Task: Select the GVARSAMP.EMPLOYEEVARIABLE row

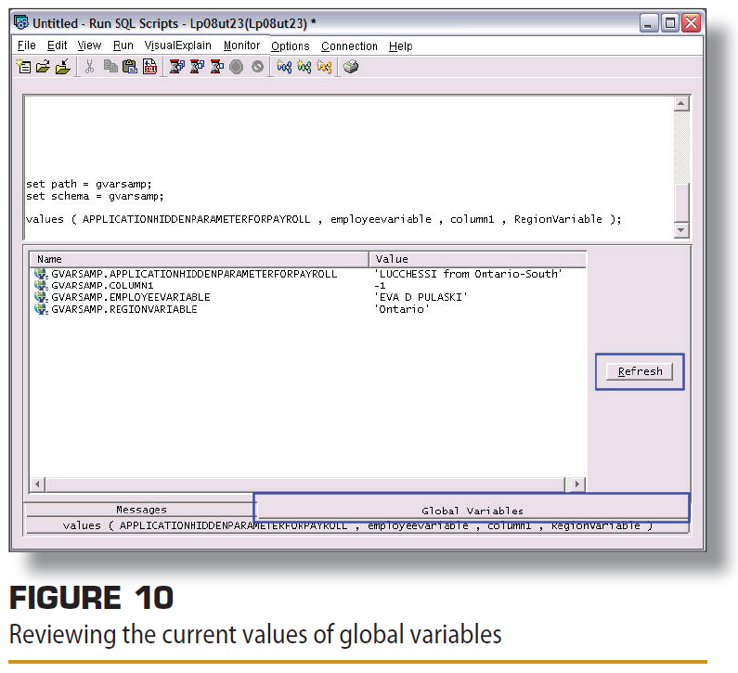Action: click(x=308, y=297)
